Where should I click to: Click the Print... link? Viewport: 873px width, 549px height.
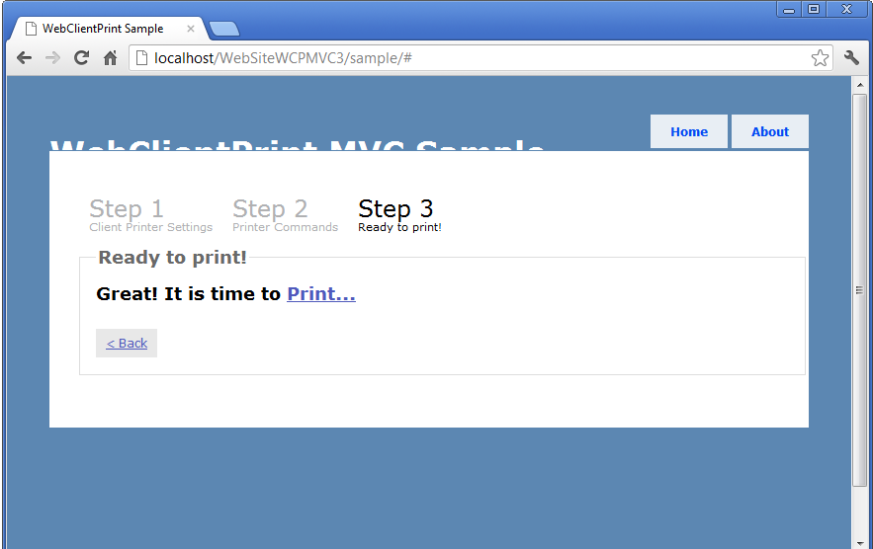(x=321, y=293)
